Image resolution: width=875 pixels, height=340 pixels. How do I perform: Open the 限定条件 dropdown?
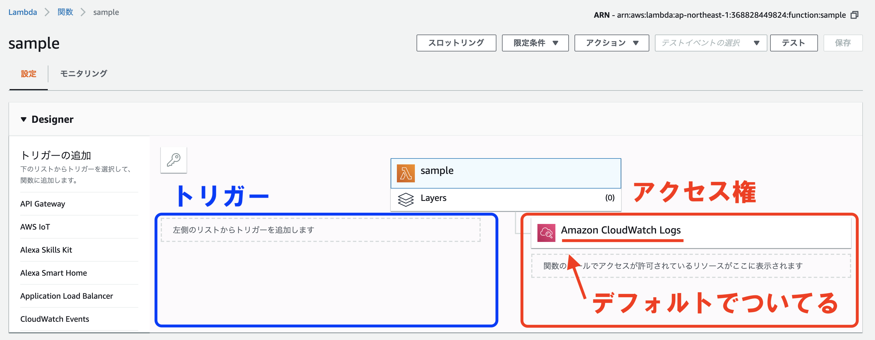tap(535, 43)
